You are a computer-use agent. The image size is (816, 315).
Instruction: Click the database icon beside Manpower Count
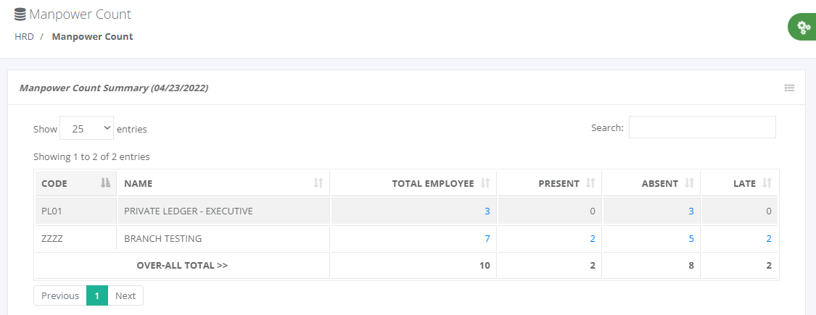[x=20, y=14]
